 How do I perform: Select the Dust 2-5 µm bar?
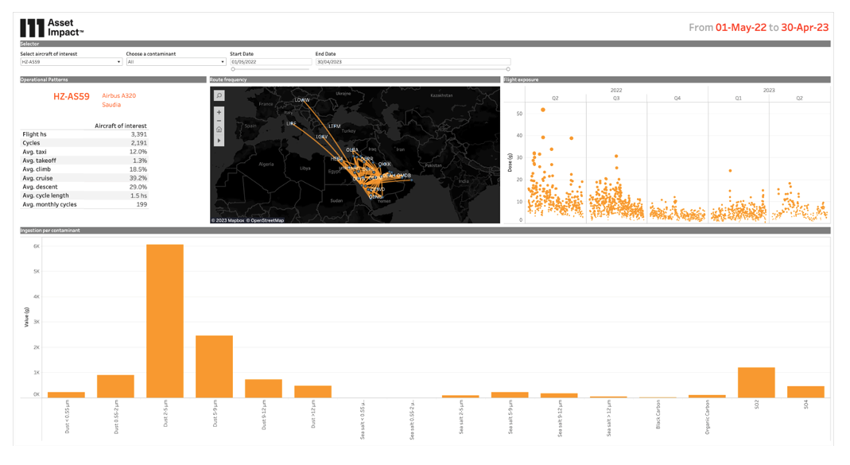[x=165, y=321]
